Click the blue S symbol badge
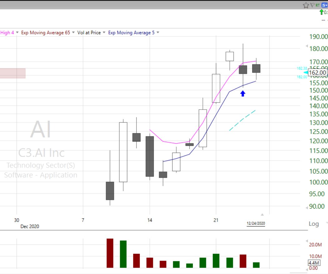This screenshot has width=328, height=274. (x=324, y=5)
